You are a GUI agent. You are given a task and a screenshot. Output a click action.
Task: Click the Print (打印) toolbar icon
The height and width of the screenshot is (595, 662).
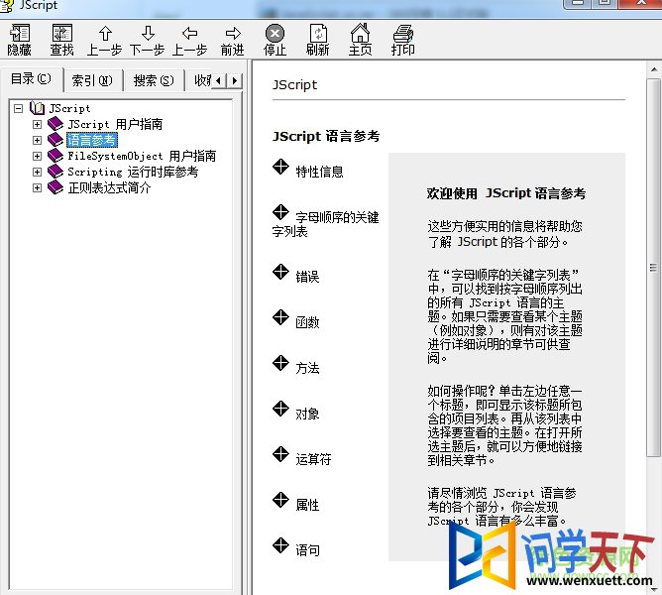(403, 33)
